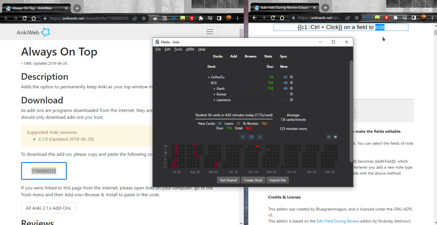
Task: Open the Tools menu in Anki
Action: [x=178, y=49]
